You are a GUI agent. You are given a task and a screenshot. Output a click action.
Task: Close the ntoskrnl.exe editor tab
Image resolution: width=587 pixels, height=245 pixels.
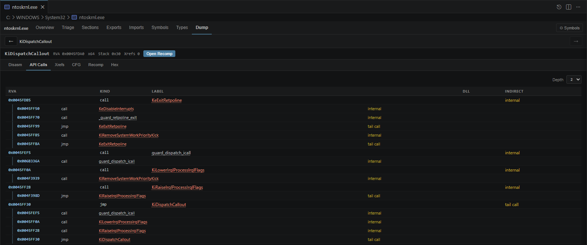(x=43, y=7)
